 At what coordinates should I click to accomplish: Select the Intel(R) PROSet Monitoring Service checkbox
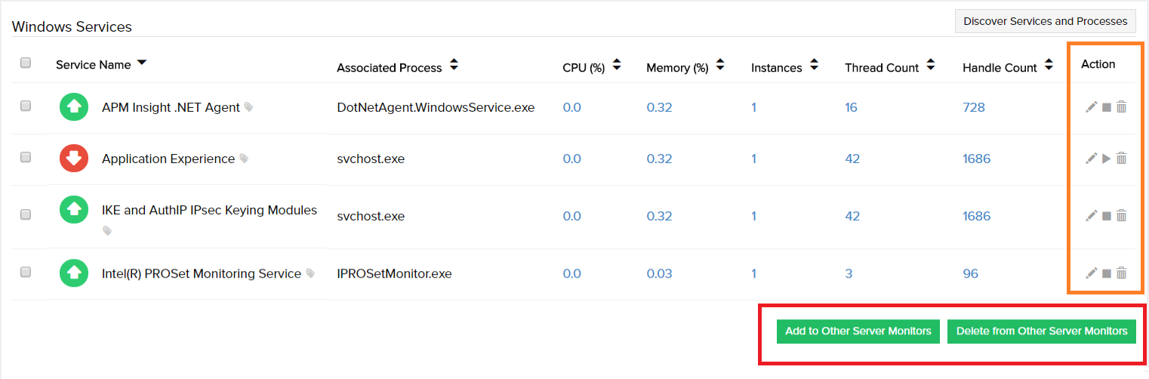click(x=26, y=273)
